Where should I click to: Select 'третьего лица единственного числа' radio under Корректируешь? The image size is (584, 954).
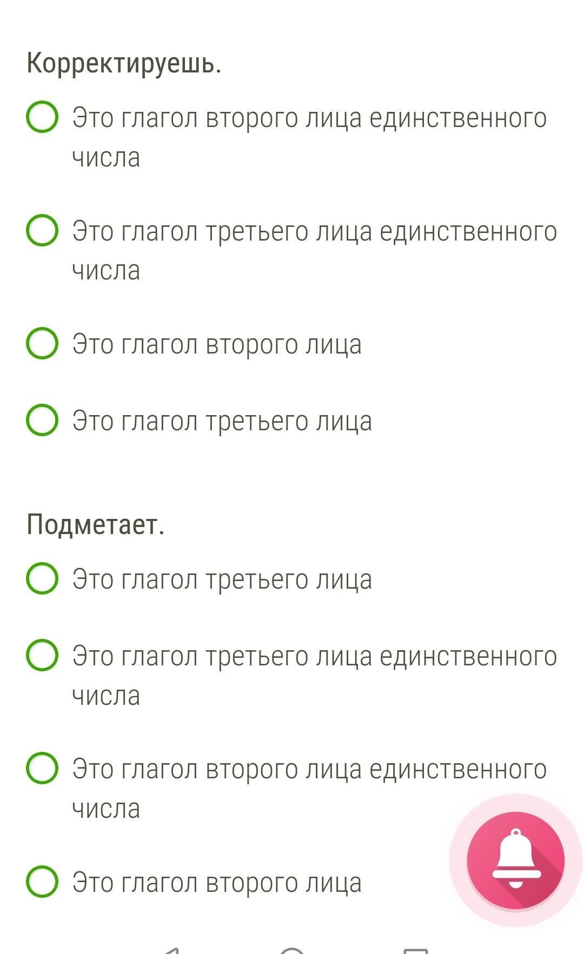click(x=42, y=231)
